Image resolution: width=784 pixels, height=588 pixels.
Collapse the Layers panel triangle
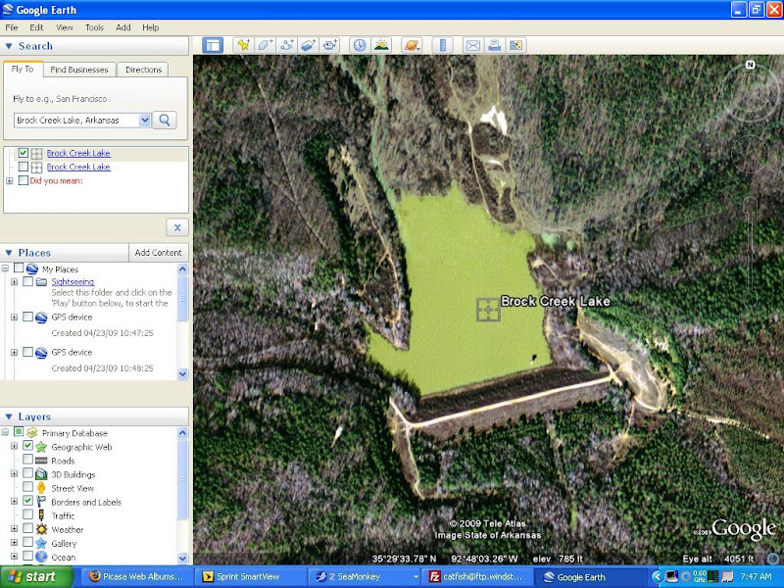(9, 416)
